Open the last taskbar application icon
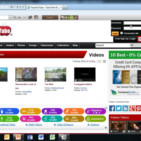 pos(64,137)
